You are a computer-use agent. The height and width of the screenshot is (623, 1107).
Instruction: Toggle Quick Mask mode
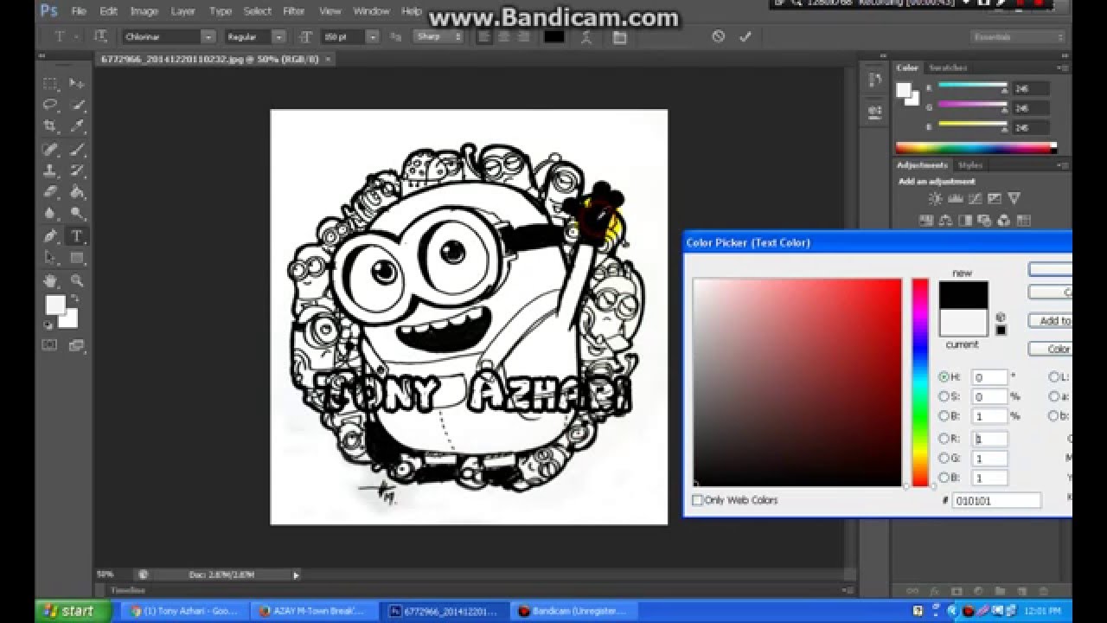coord(50,345)
